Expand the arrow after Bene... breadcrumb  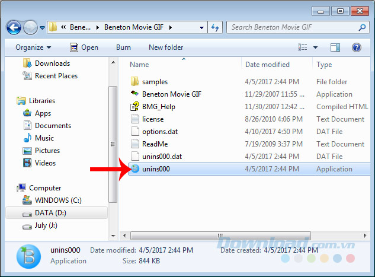tap(97, 27)
